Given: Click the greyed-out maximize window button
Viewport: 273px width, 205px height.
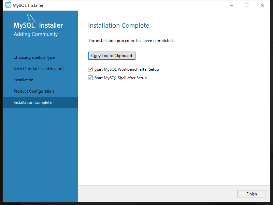Looking at the screenshot, I should coord(247,5).
